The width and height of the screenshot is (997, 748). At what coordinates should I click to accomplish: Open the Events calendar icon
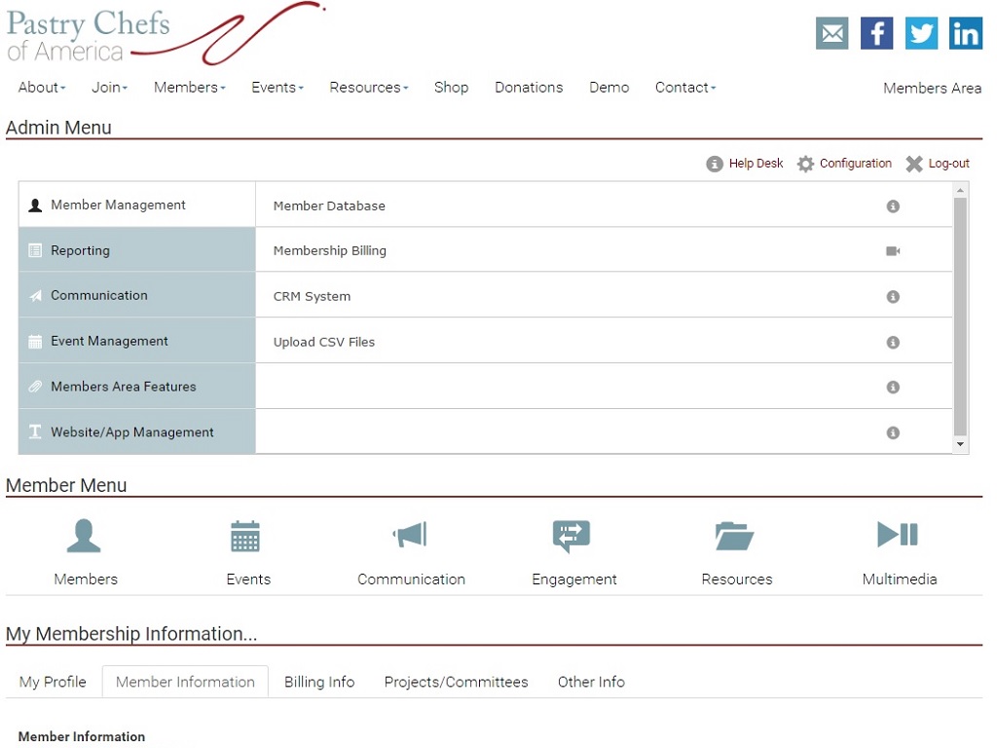(x=245, y=536)
